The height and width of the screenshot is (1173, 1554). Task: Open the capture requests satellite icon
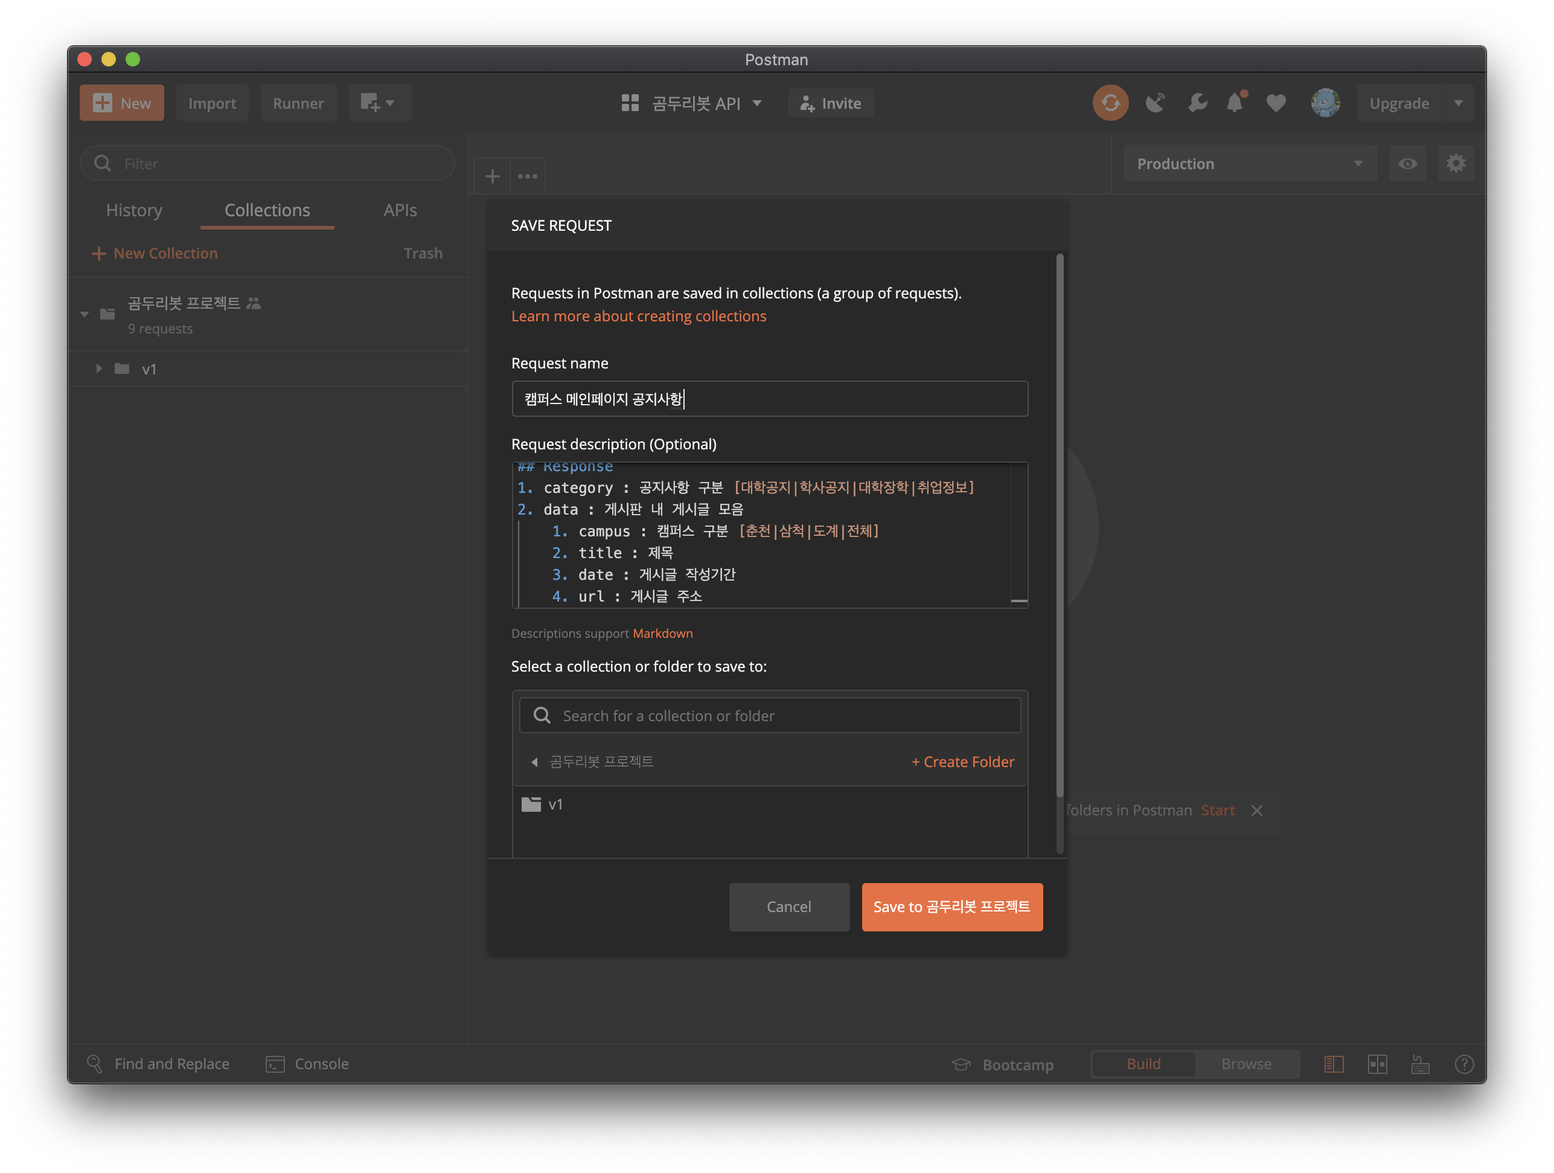1155,103
